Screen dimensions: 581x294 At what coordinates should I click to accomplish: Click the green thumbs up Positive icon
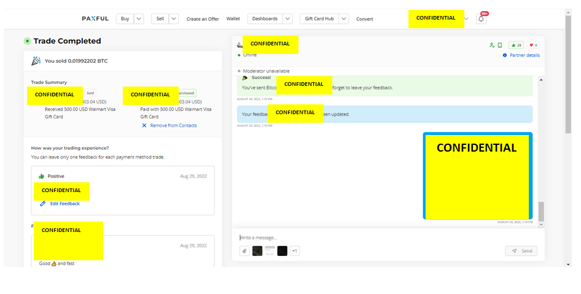(x=42, y=176)
